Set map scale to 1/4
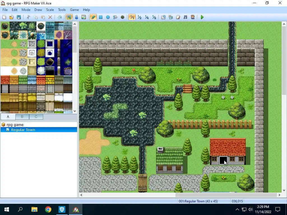This screenshot has width=287, height=215. [x=147, y=17]
